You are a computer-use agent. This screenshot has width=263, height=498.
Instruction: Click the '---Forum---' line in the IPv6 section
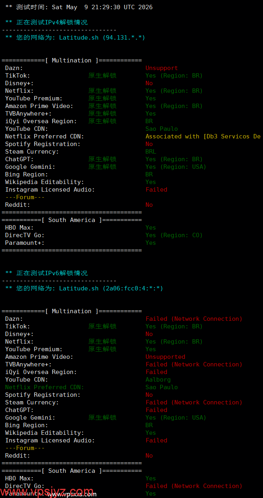tap(25, 448)
